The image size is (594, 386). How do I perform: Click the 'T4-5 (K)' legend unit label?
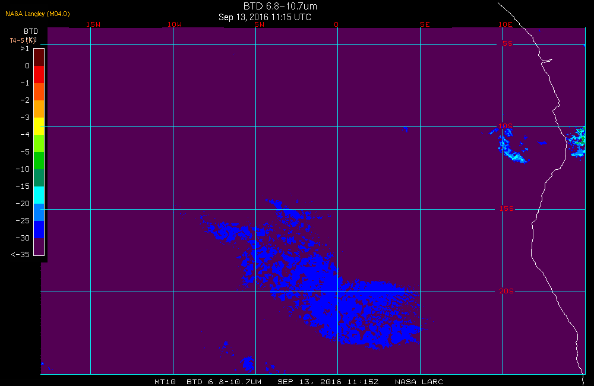(23, 40)
